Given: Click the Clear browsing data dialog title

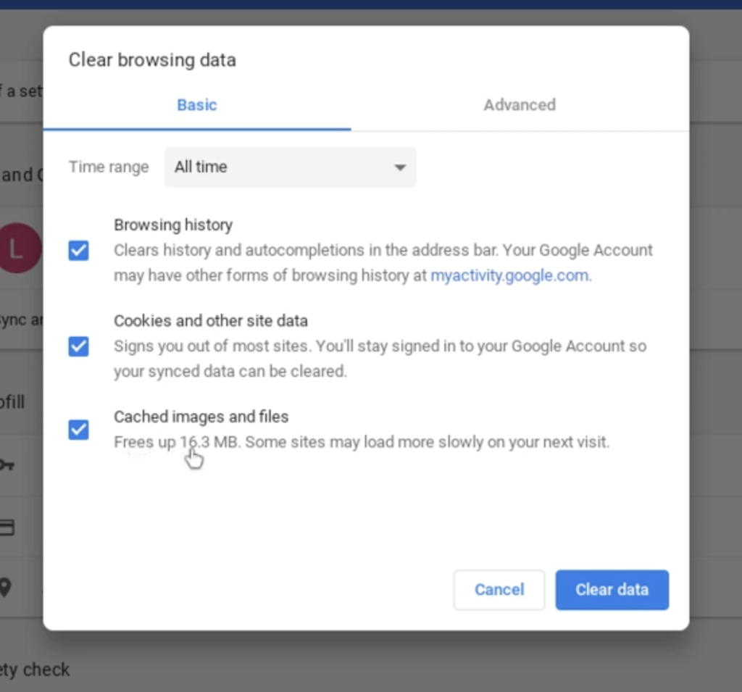Looking at the screenshot, I should click(x=152, y=60).
